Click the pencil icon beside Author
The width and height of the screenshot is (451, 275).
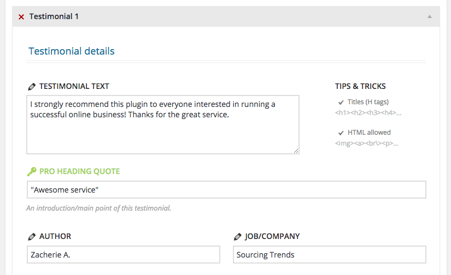32,237
